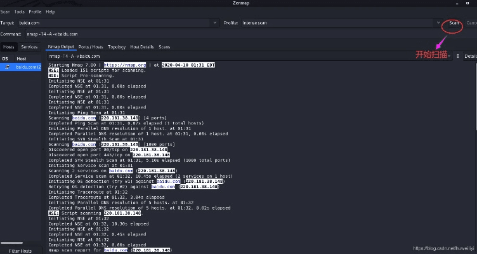Expand the scan output selector dropdown arrow
Screen dimensions: 477x254
449,56
